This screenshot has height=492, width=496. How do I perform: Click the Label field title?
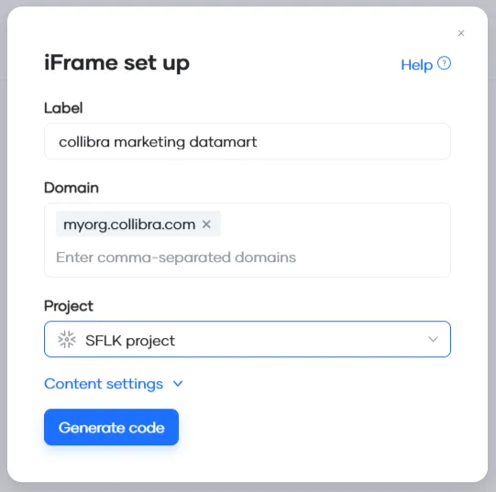click(63, 108)
